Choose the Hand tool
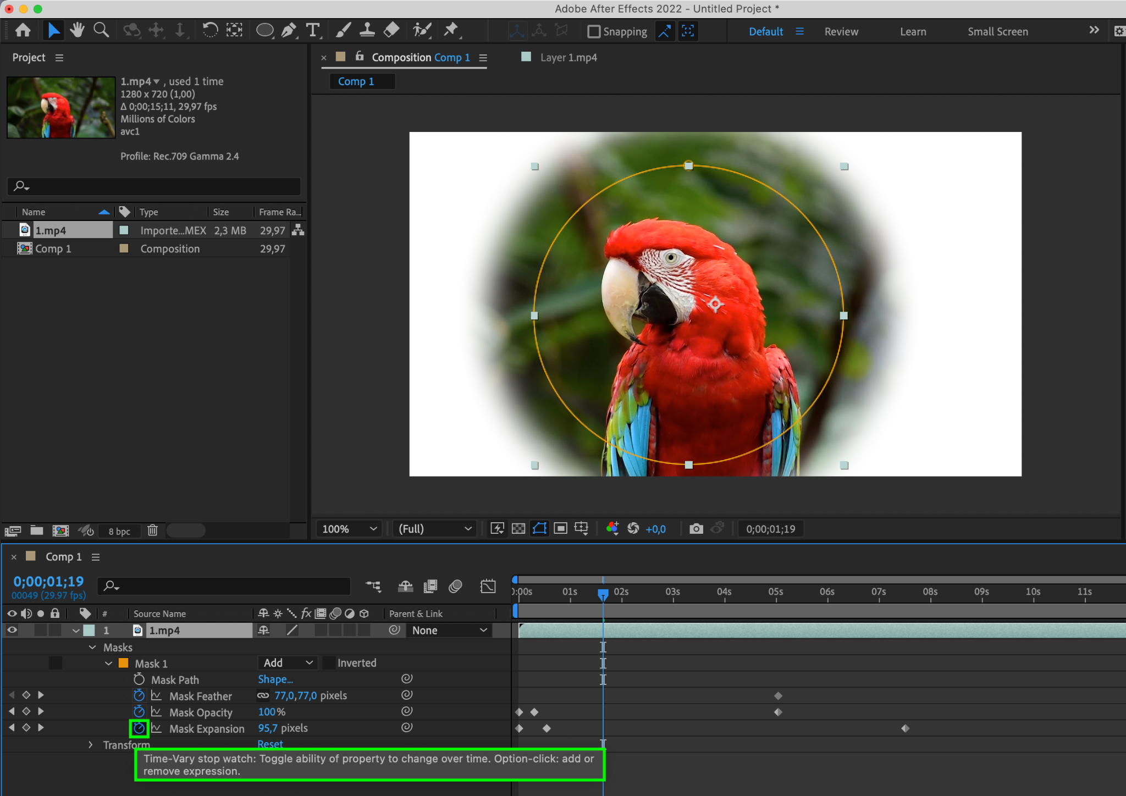 point(77,30)
